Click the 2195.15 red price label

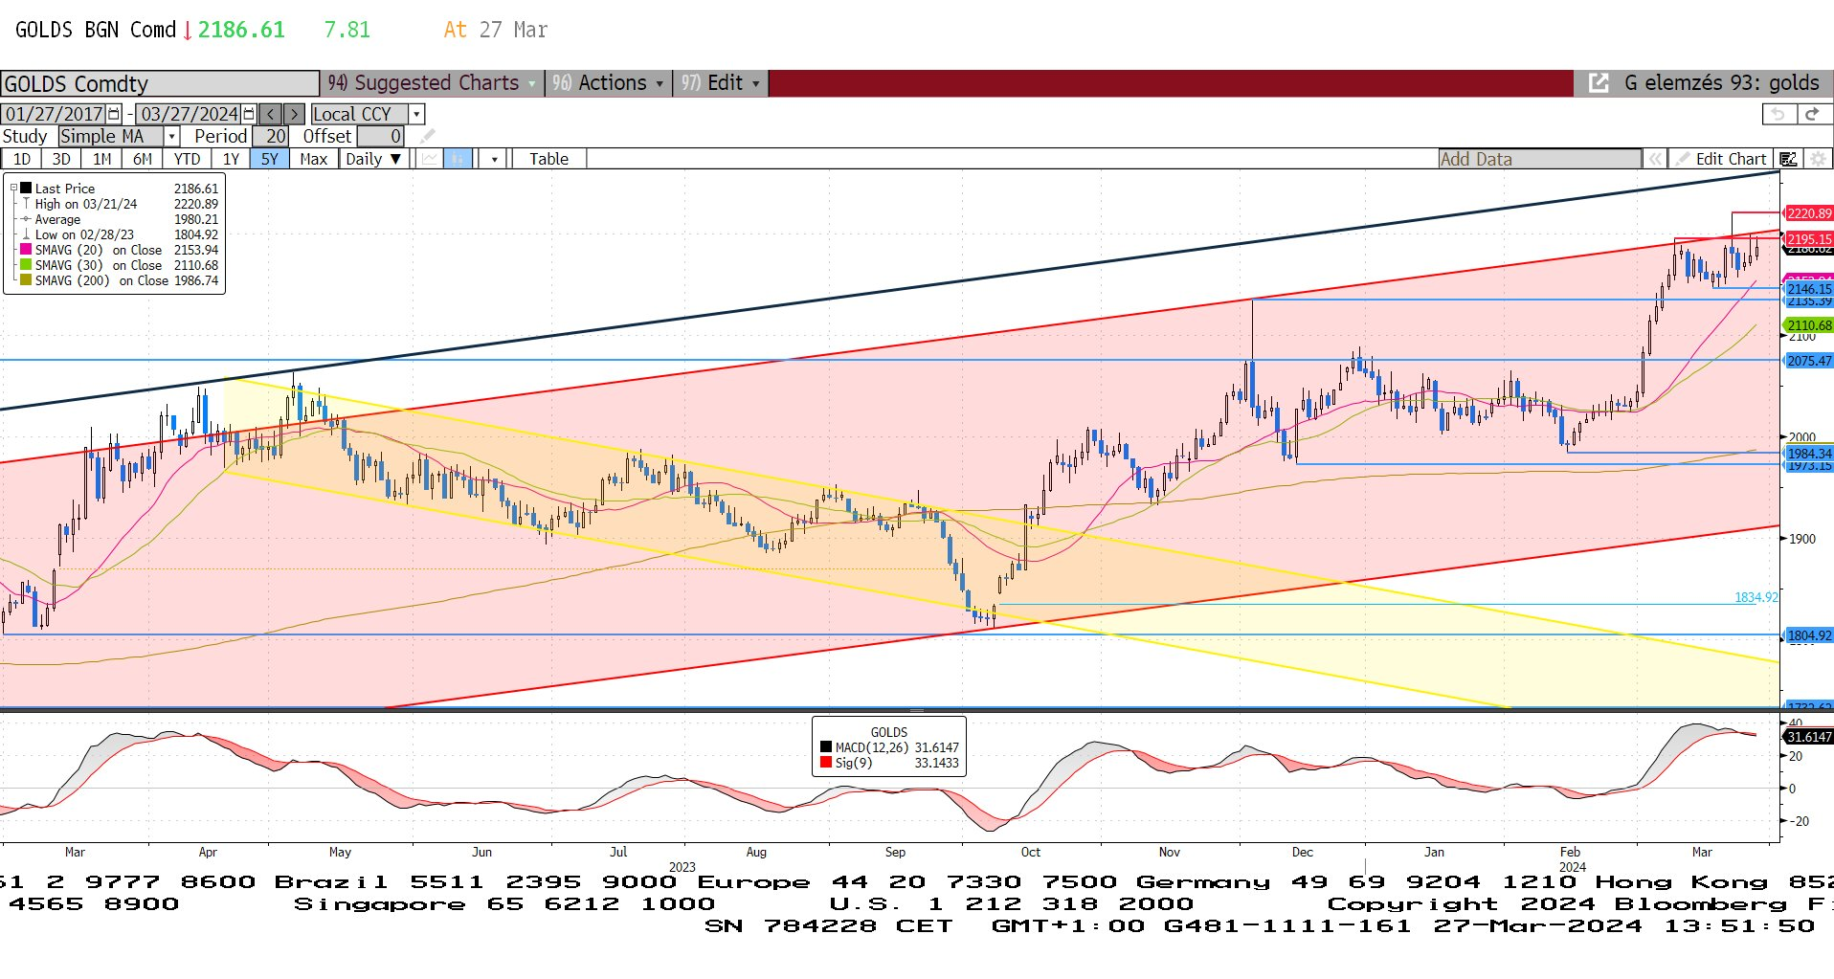point(1808,239)
